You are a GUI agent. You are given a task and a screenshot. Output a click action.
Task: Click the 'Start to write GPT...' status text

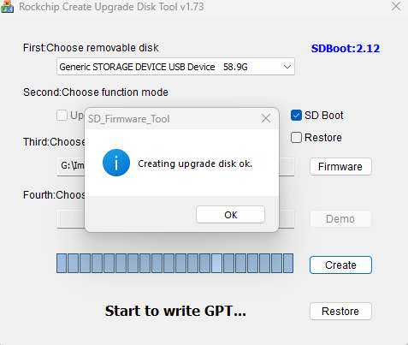point(175,311)
